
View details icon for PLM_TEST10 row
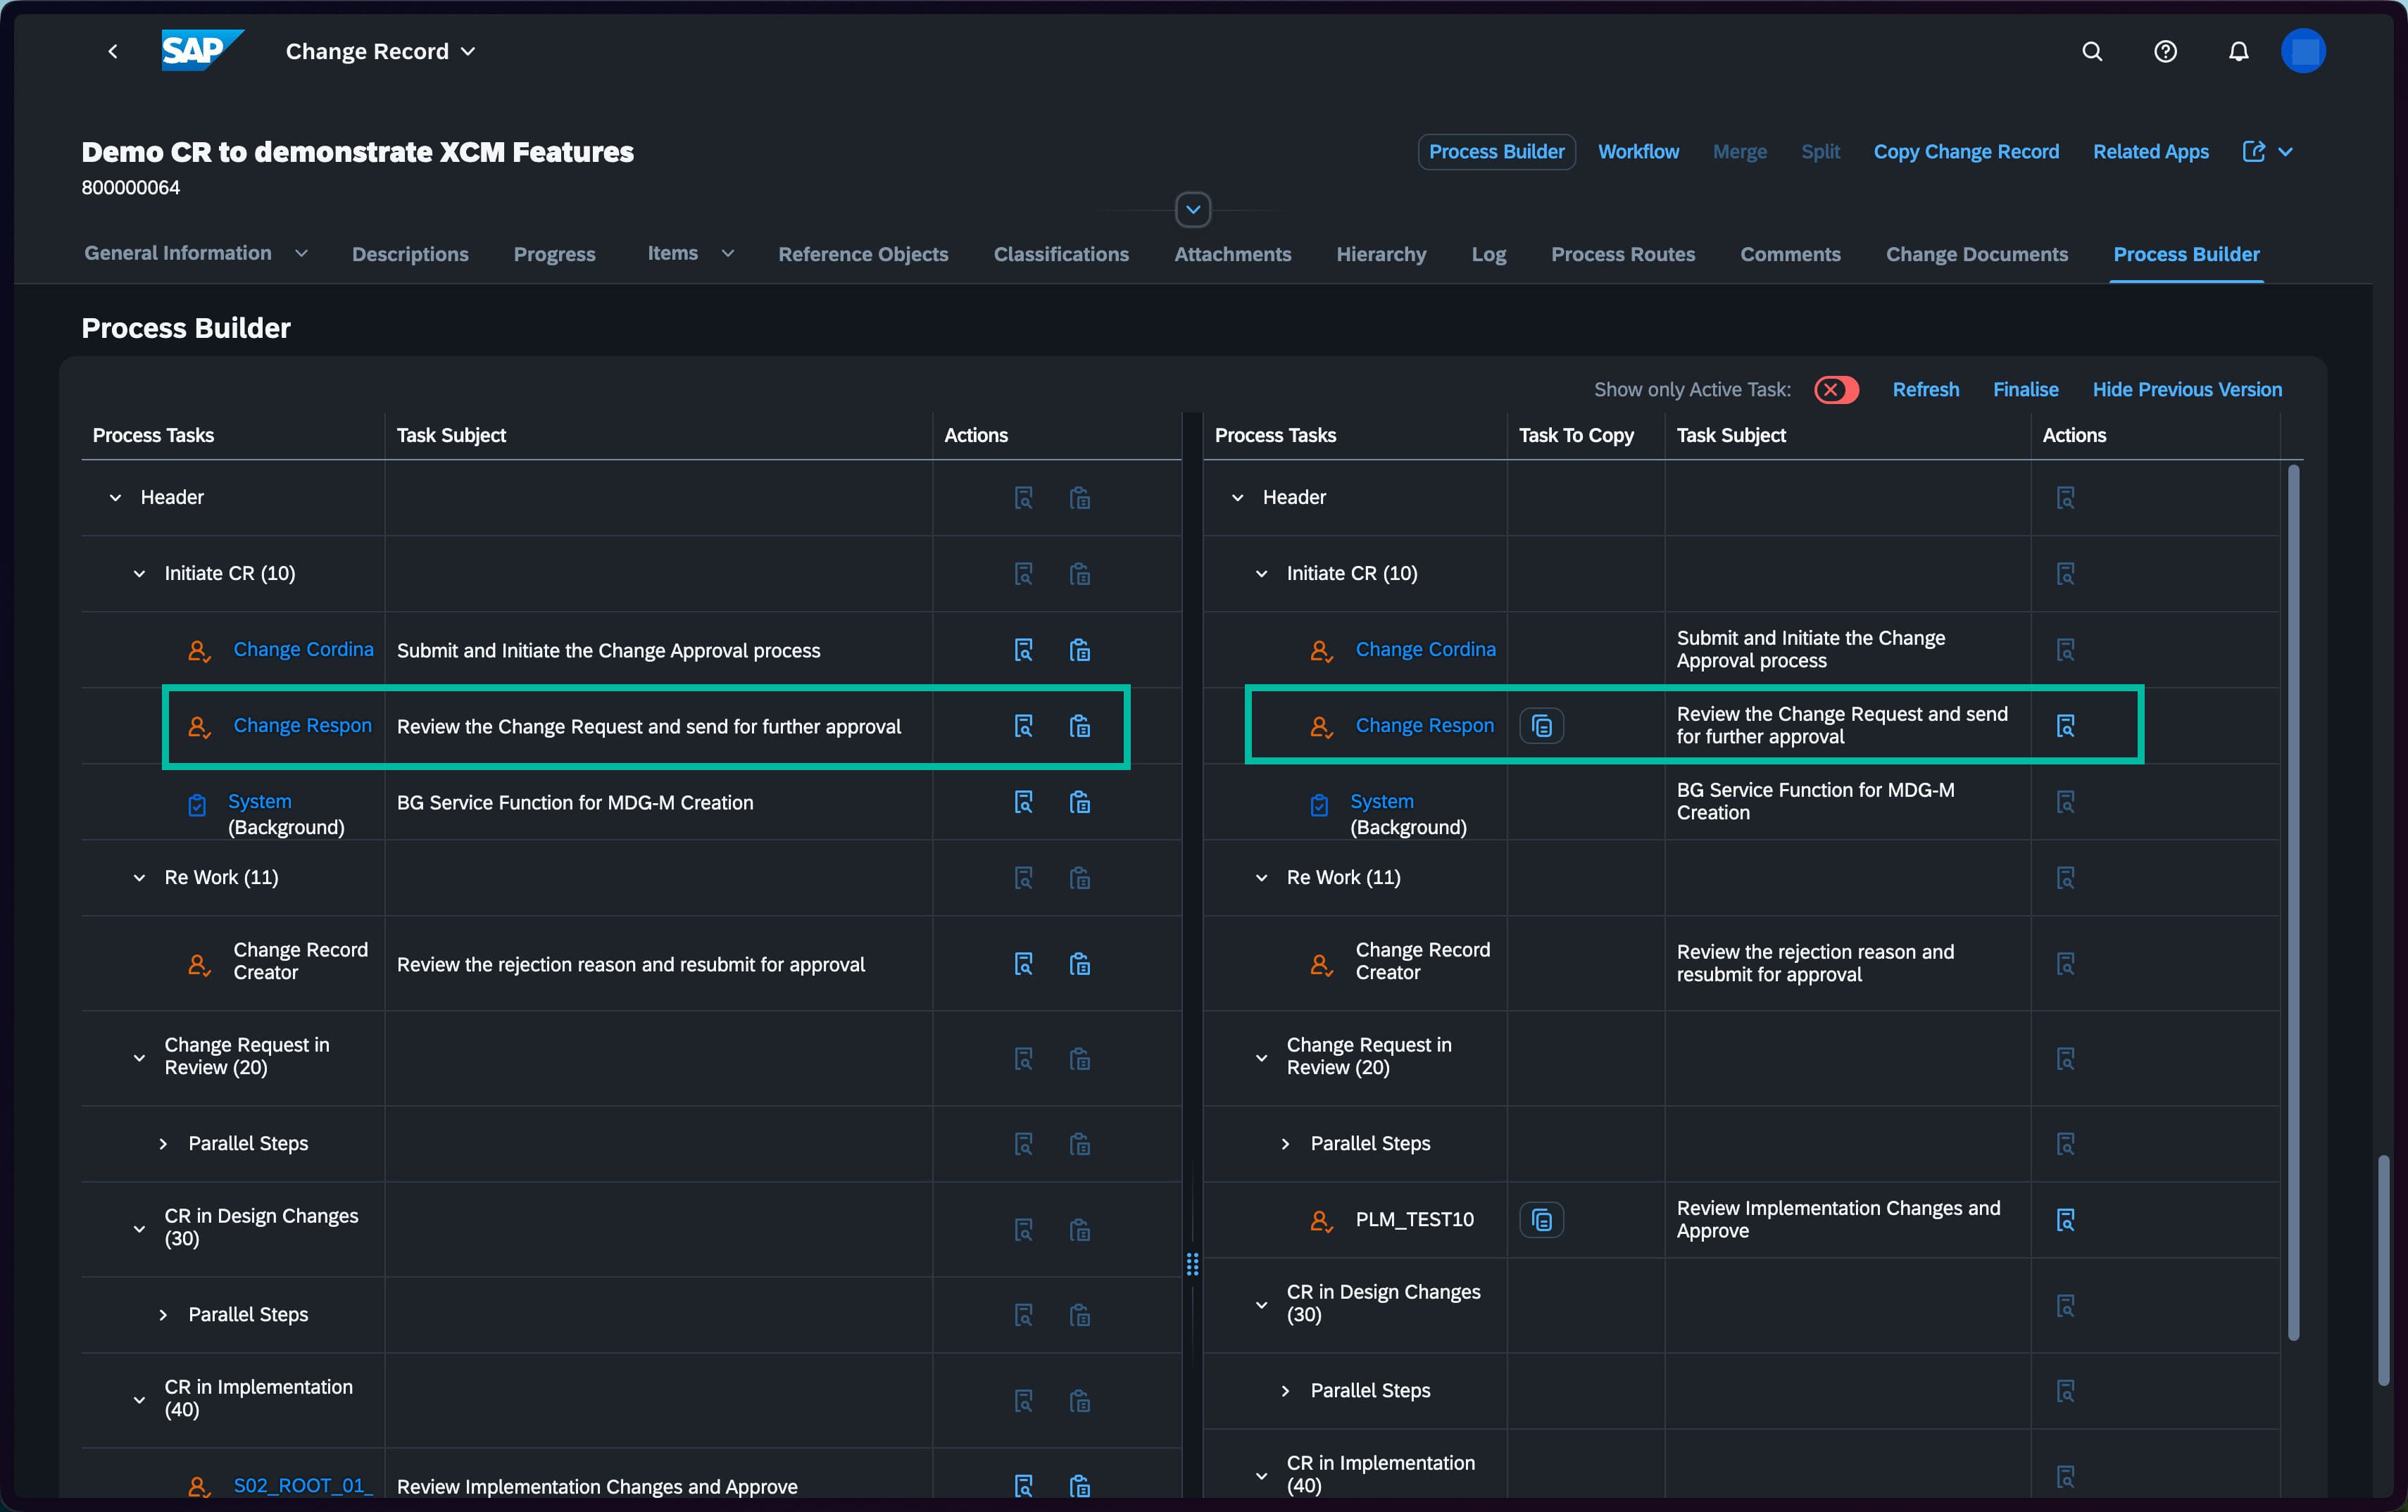pos(2065,1220)
